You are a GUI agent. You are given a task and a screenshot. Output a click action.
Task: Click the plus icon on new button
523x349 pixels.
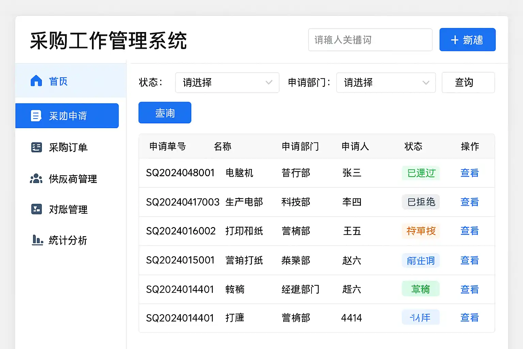[x=455, y=40]
